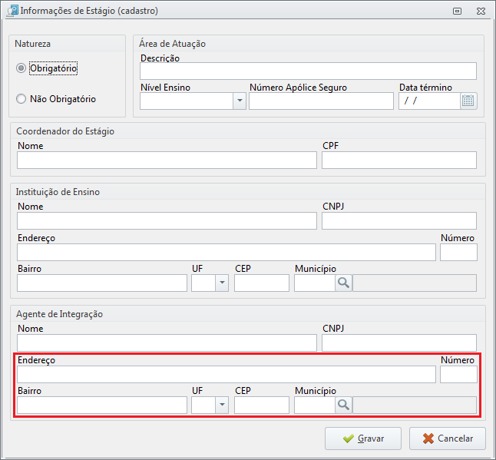Restore the dialog window size
Viewport: 496px width, 460px height.
[x=457, y=12]
